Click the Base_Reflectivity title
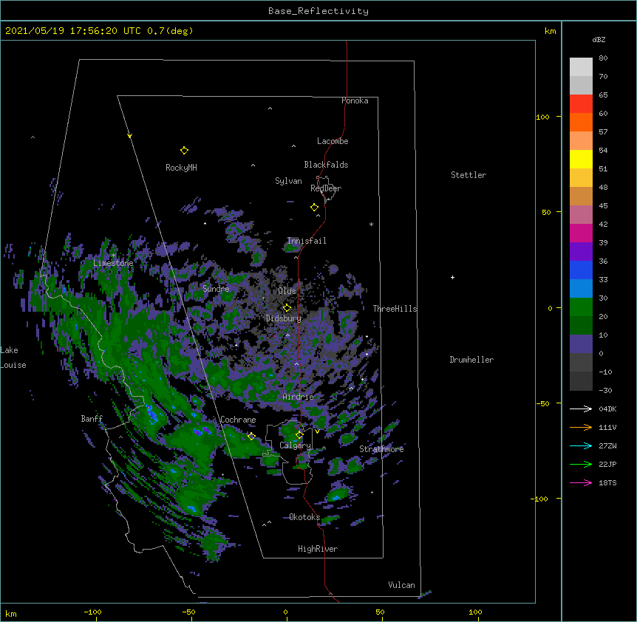The width and height of the screenshot is (637, 622). coord(318,11)
